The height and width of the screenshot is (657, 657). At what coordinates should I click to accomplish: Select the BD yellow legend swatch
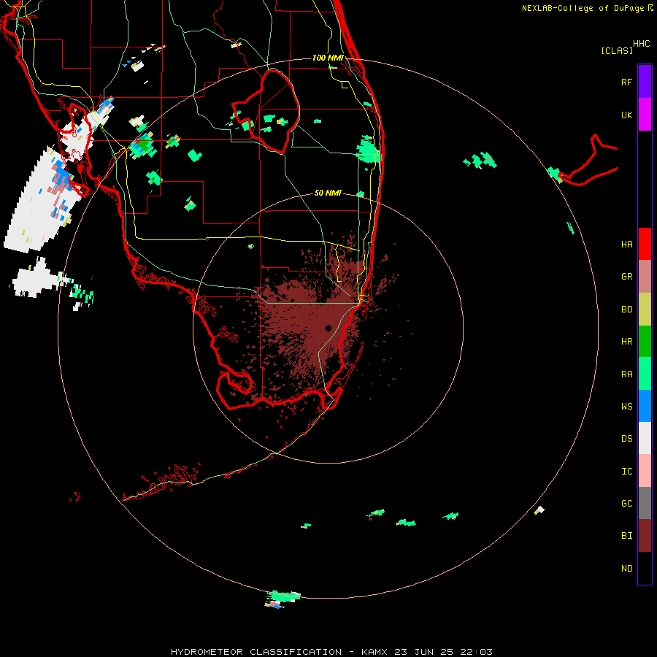pos(645,310)
